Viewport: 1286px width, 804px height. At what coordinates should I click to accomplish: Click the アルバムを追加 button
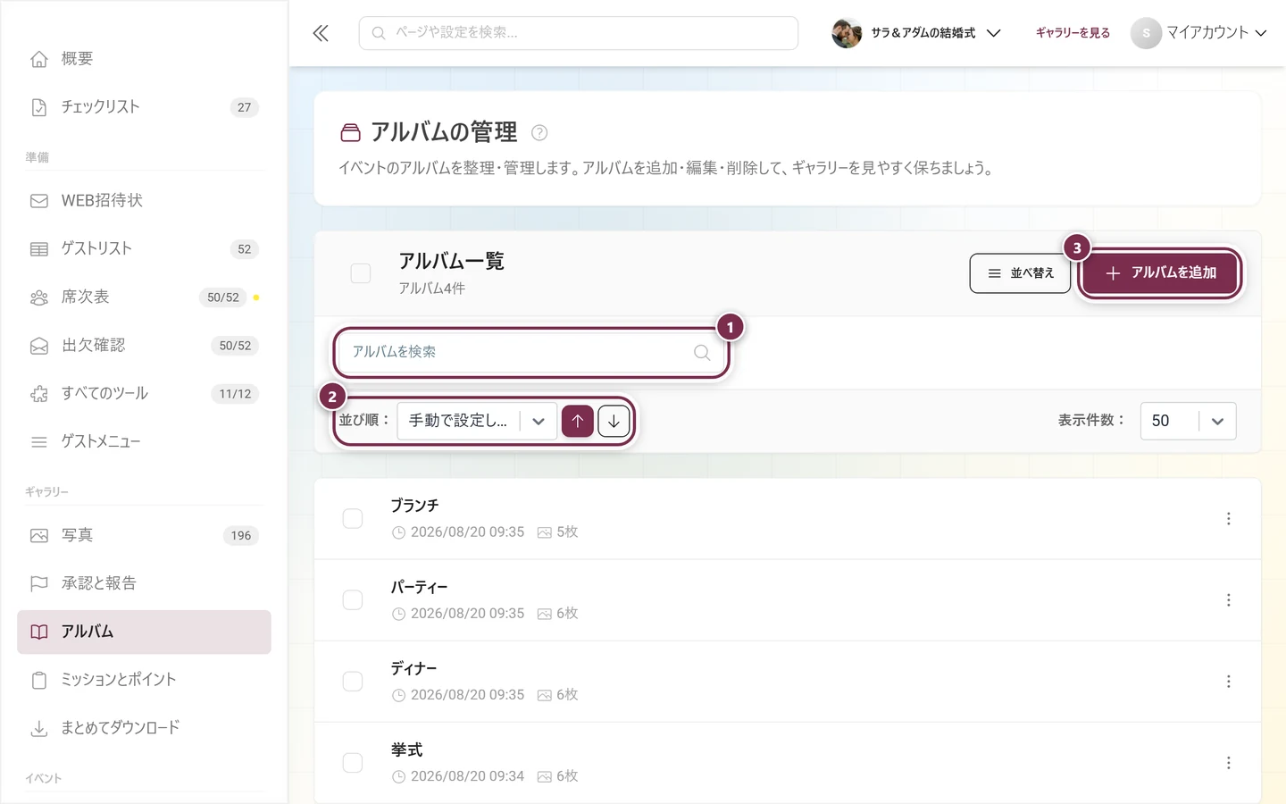point(1160,273)
